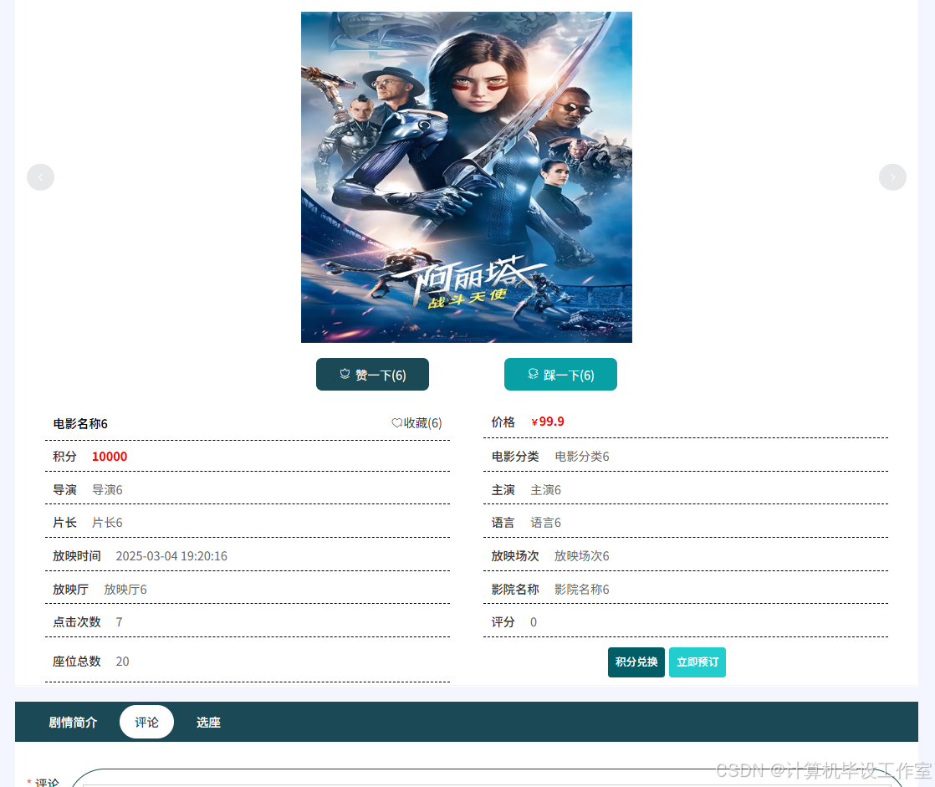Screen dimensions: 935x787
Task: Select the 评论 tab
Action: 146,722
